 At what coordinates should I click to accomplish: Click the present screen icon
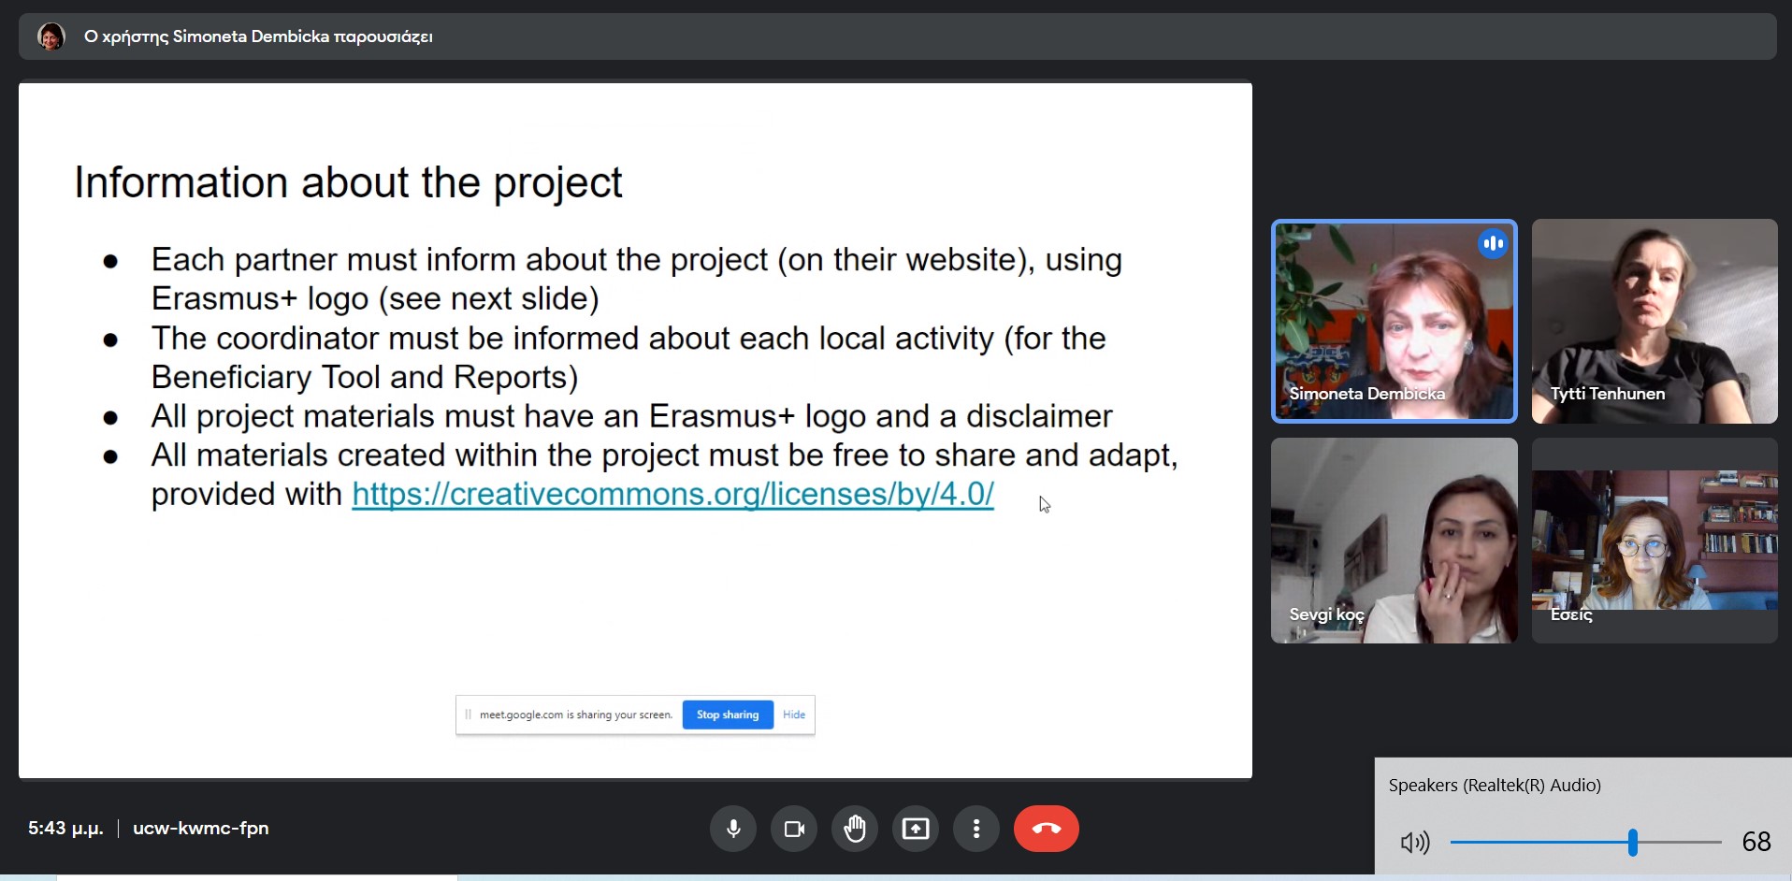916,829
